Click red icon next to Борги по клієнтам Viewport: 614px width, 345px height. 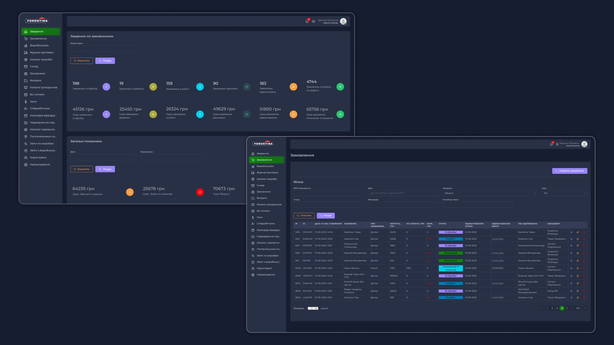tap(200, 192)
